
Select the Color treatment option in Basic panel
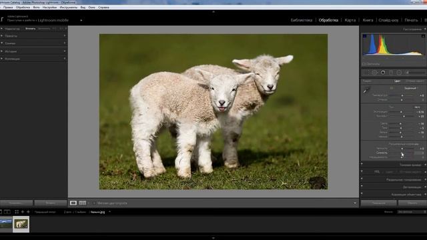[397, 81]
